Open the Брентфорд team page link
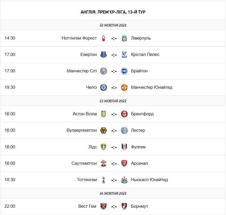The height and width of the screenshot is (215, 226). [142, 114]
